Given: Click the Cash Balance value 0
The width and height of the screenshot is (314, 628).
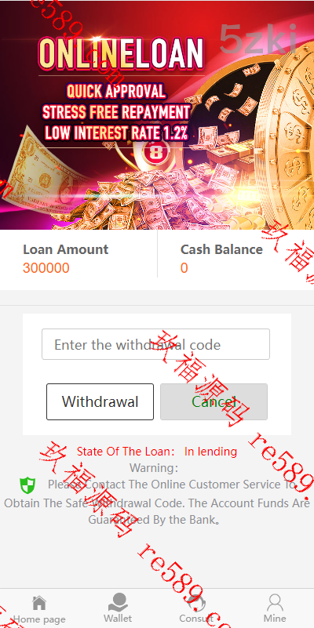Looking at the screenshot, I should tap(184, 268).
